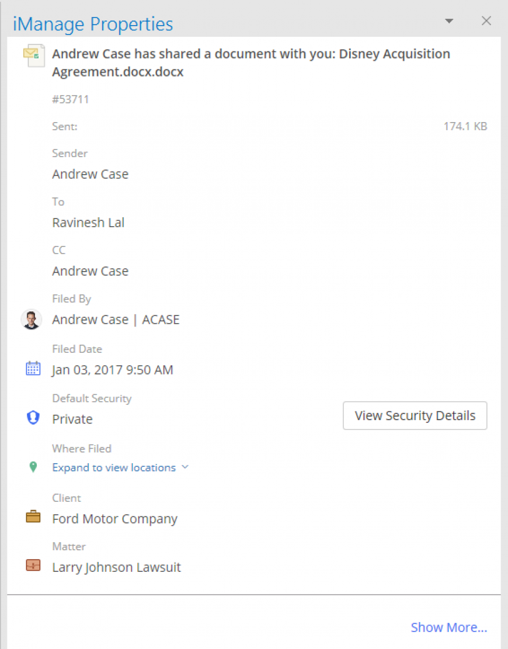Click the document number #53711

[x=70, y=99]
